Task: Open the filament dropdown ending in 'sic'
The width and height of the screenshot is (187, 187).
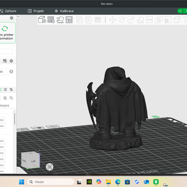Action: click(x=4, y=71)
